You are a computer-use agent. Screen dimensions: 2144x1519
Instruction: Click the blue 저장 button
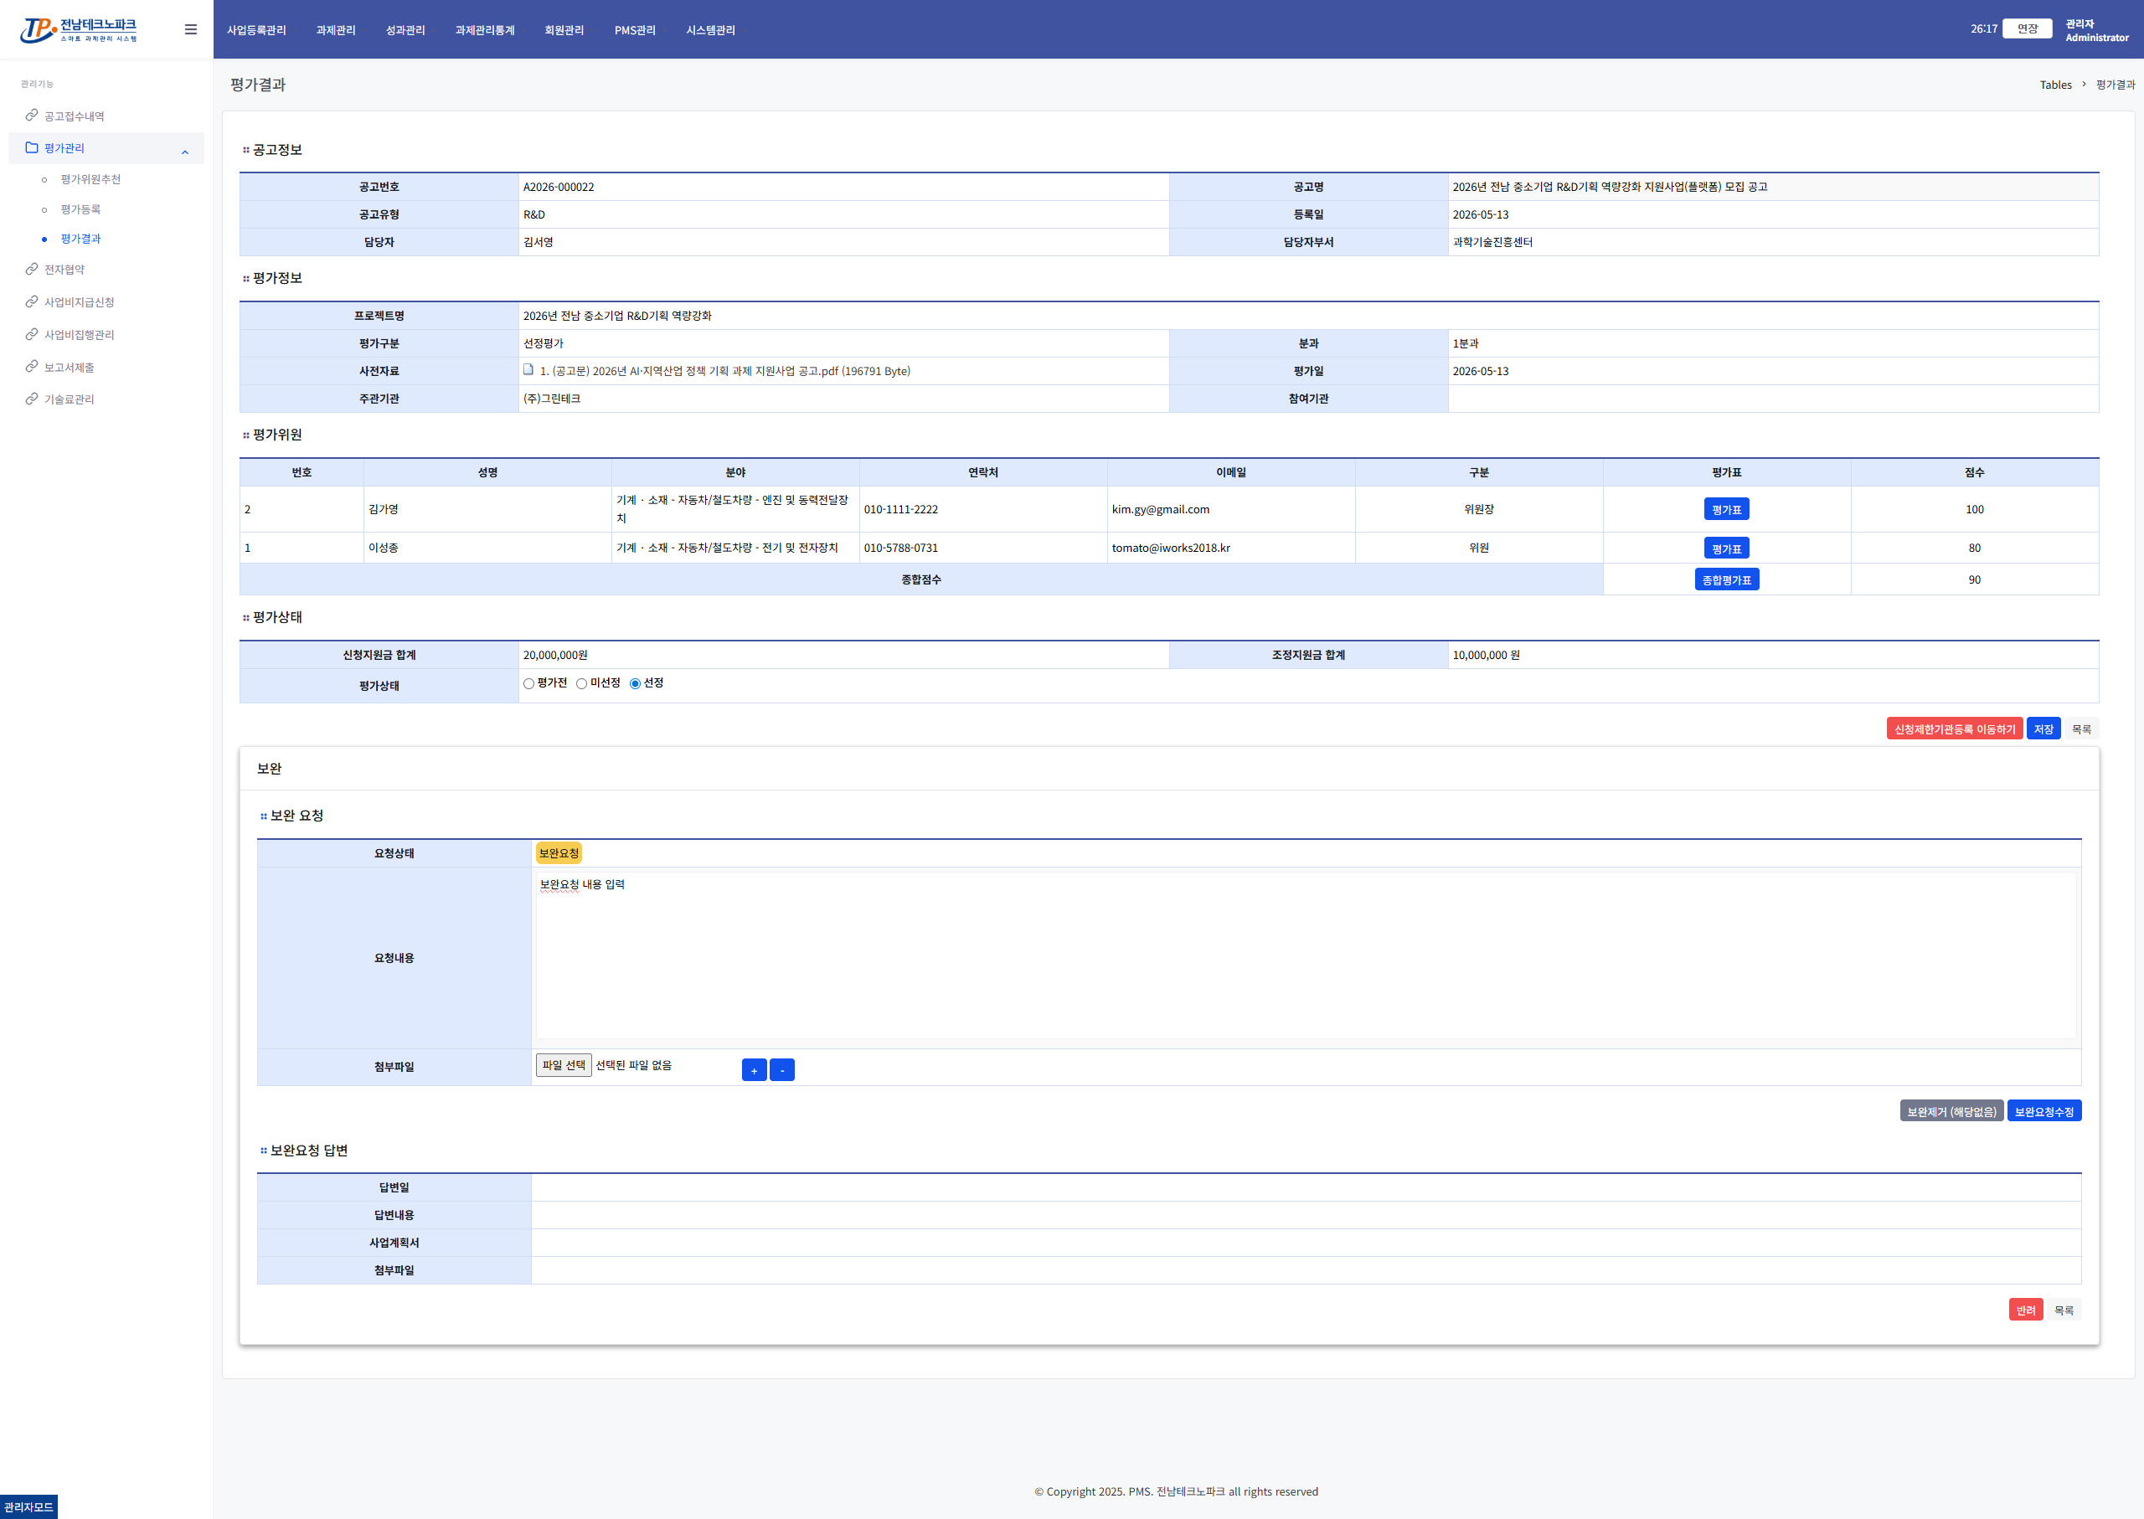[2043, 729]
